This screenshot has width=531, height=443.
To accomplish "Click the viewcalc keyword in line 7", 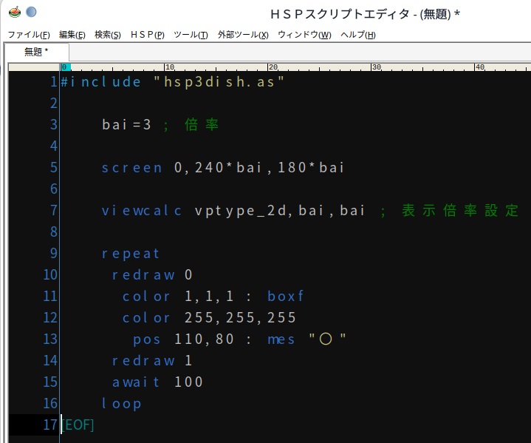I will [x=142, y=211].
